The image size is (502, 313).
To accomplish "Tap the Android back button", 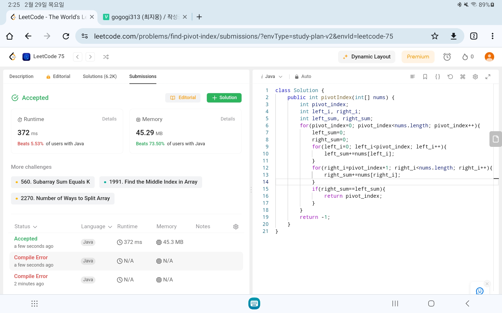I will 467,304.
